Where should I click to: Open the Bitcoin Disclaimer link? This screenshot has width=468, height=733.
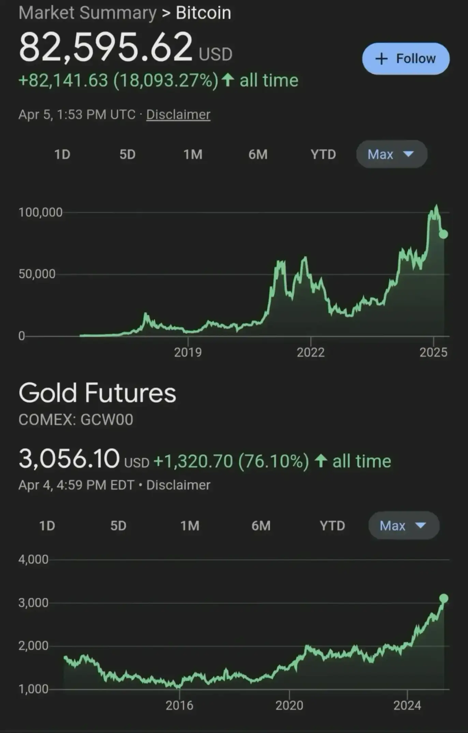[x=178, y=114]
